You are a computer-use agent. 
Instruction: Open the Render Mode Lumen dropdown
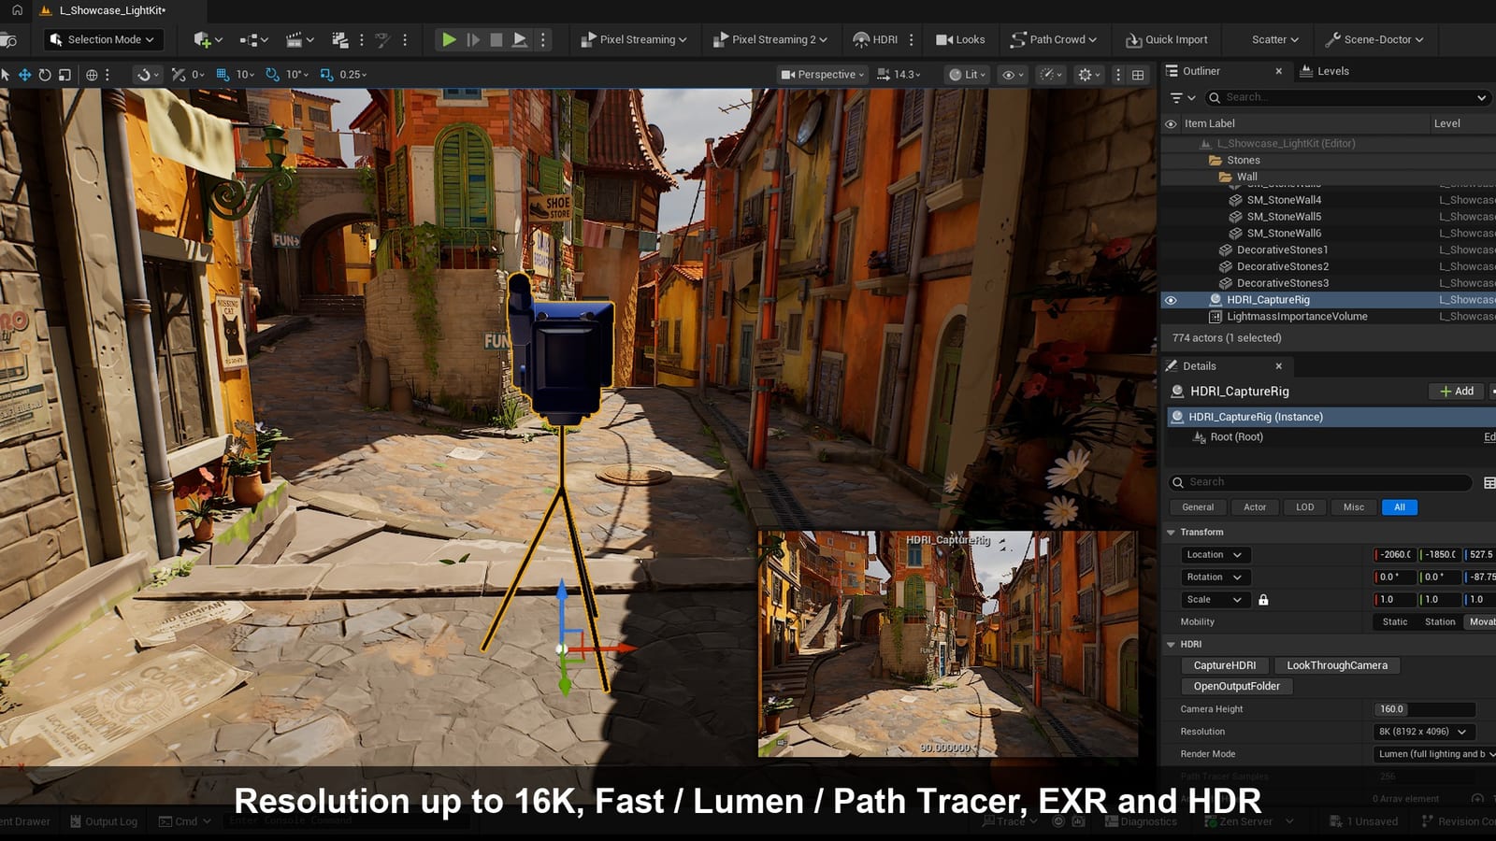tap(1435, 754)
